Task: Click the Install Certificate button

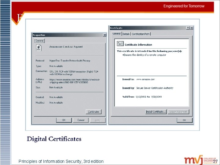Action: point(156,112)
